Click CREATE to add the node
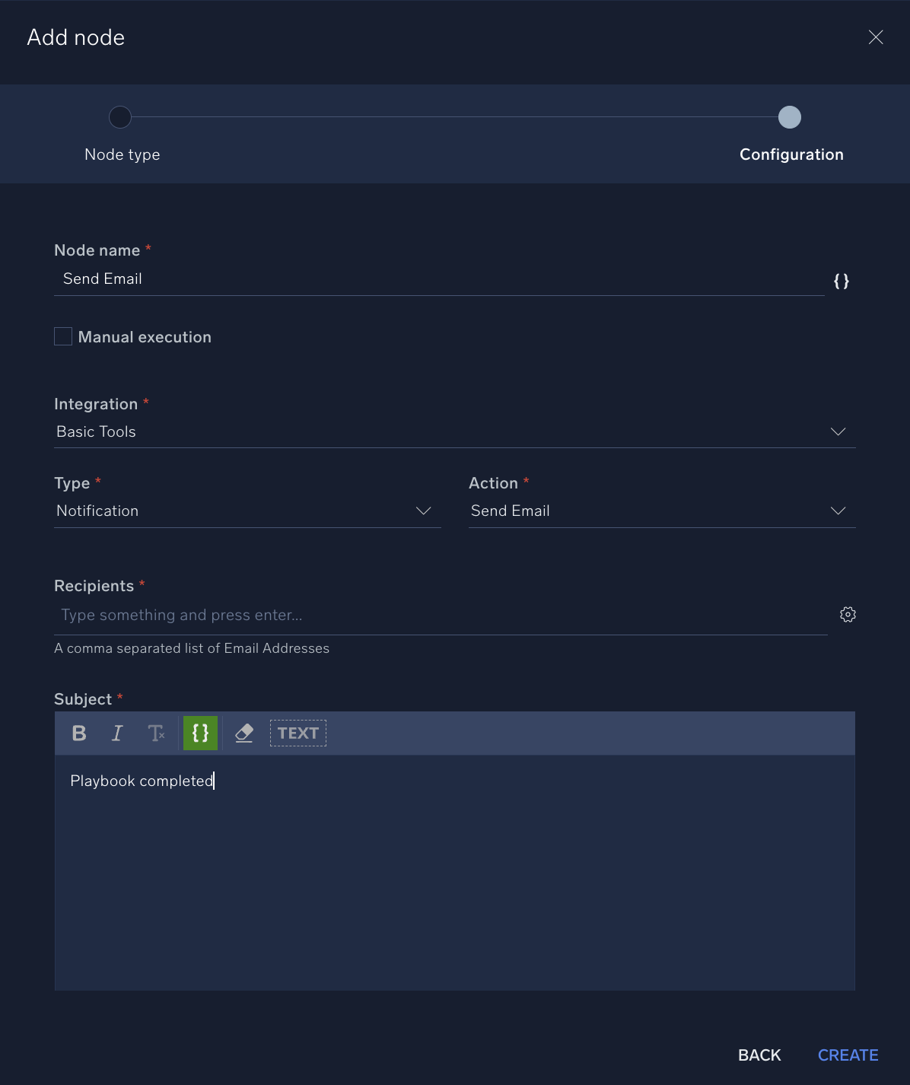This screenshot has height=1085, width=910. point(848,1055)
